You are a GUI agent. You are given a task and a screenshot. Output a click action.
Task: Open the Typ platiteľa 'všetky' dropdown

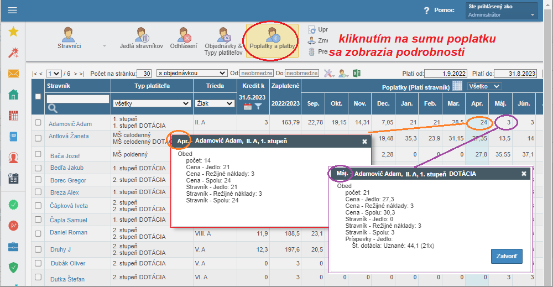pyautogui.click(x=152, y=103)
